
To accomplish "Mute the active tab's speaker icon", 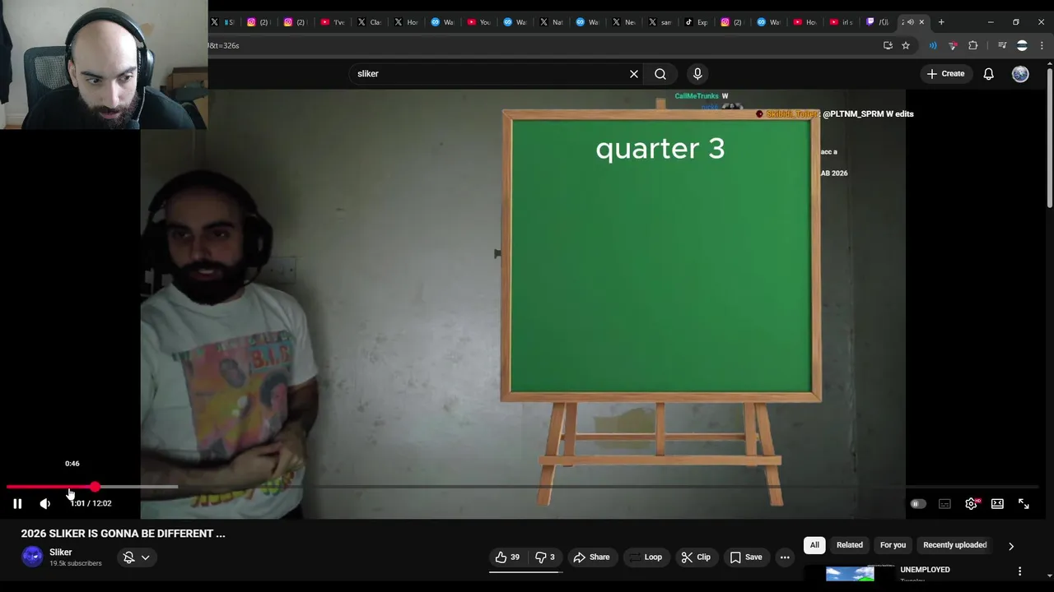I will [x=911, y=22].
